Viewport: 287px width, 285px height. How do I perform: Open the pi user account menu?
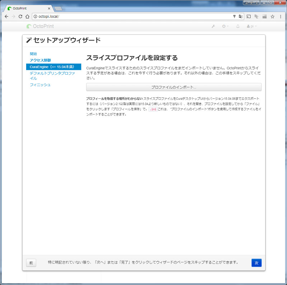tap(252, 26)
